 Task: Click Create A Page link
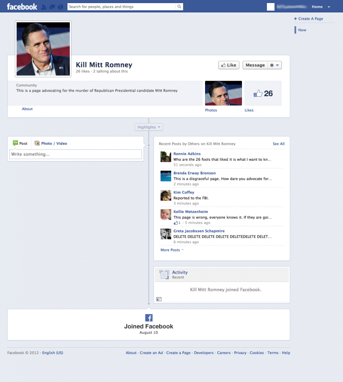308,19
